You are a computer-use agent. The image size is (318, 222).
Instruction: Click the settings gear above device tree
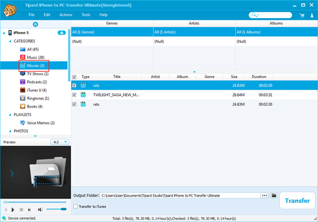(35, 24)
